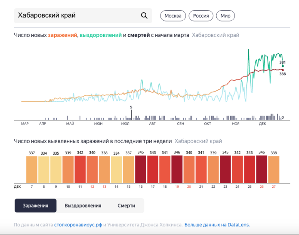Click the December 19 bar showing 346

177,170
